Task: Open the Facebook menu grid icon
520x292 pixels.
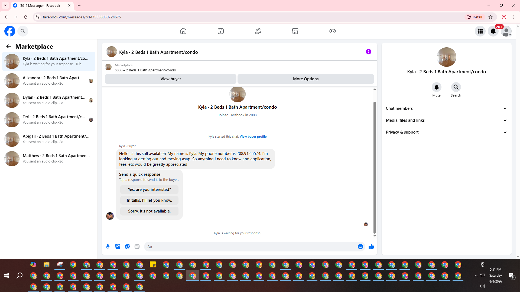Action: click(480, 31)
